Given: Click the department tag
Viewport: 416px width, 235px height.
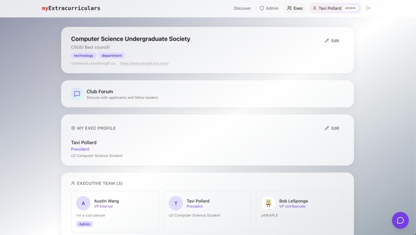Looking at the screenshot, I should (111, 55).
